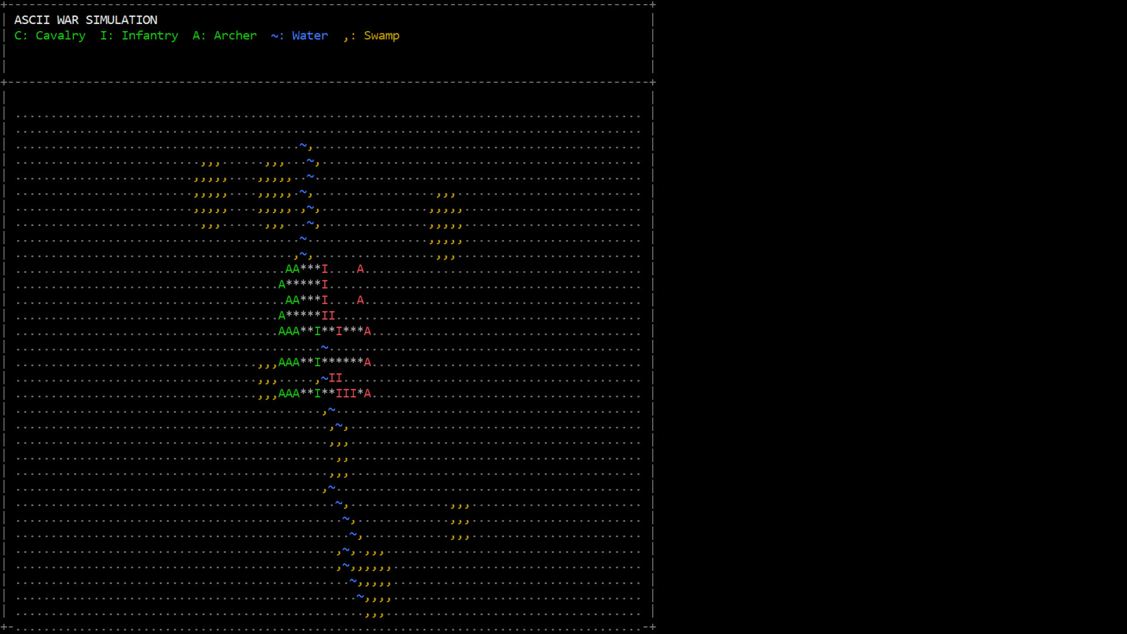
Task: Select the lone green archer in the second battle row
Action: point(282,285)
